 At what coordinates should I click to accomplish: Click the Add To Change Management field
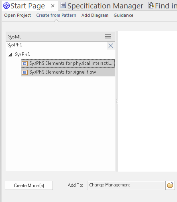pyautogui.click(x=126, y=185)
